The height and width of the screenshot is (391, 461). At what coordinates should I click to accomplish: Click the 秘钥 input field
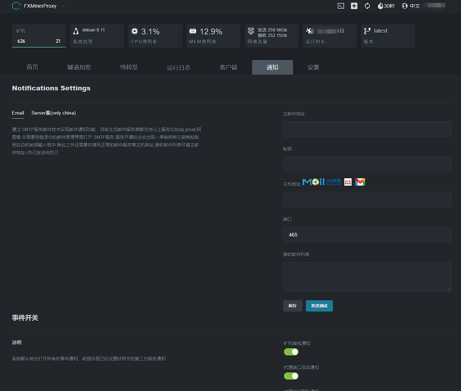(367, 164)
